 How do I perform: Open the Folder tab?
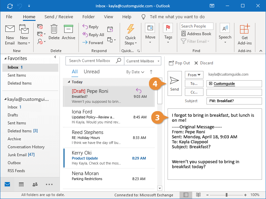[88, 17]
